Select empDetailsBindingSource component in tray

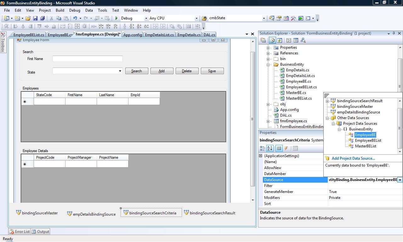[x=91, y=214]
